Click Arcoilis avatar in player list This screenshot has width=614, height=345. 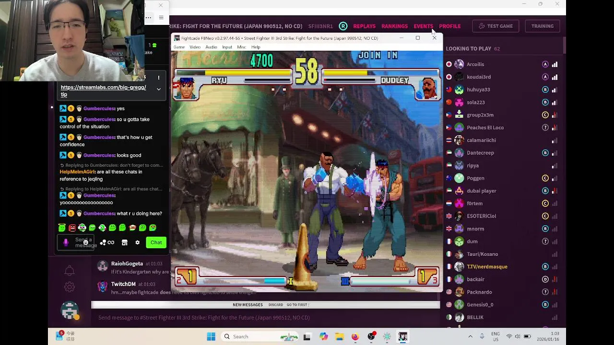(x=459, y=64)
